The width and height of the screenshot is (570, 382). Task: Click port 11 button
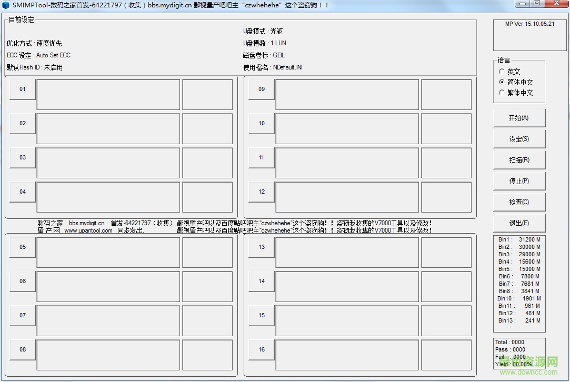[x=262, y=158]
